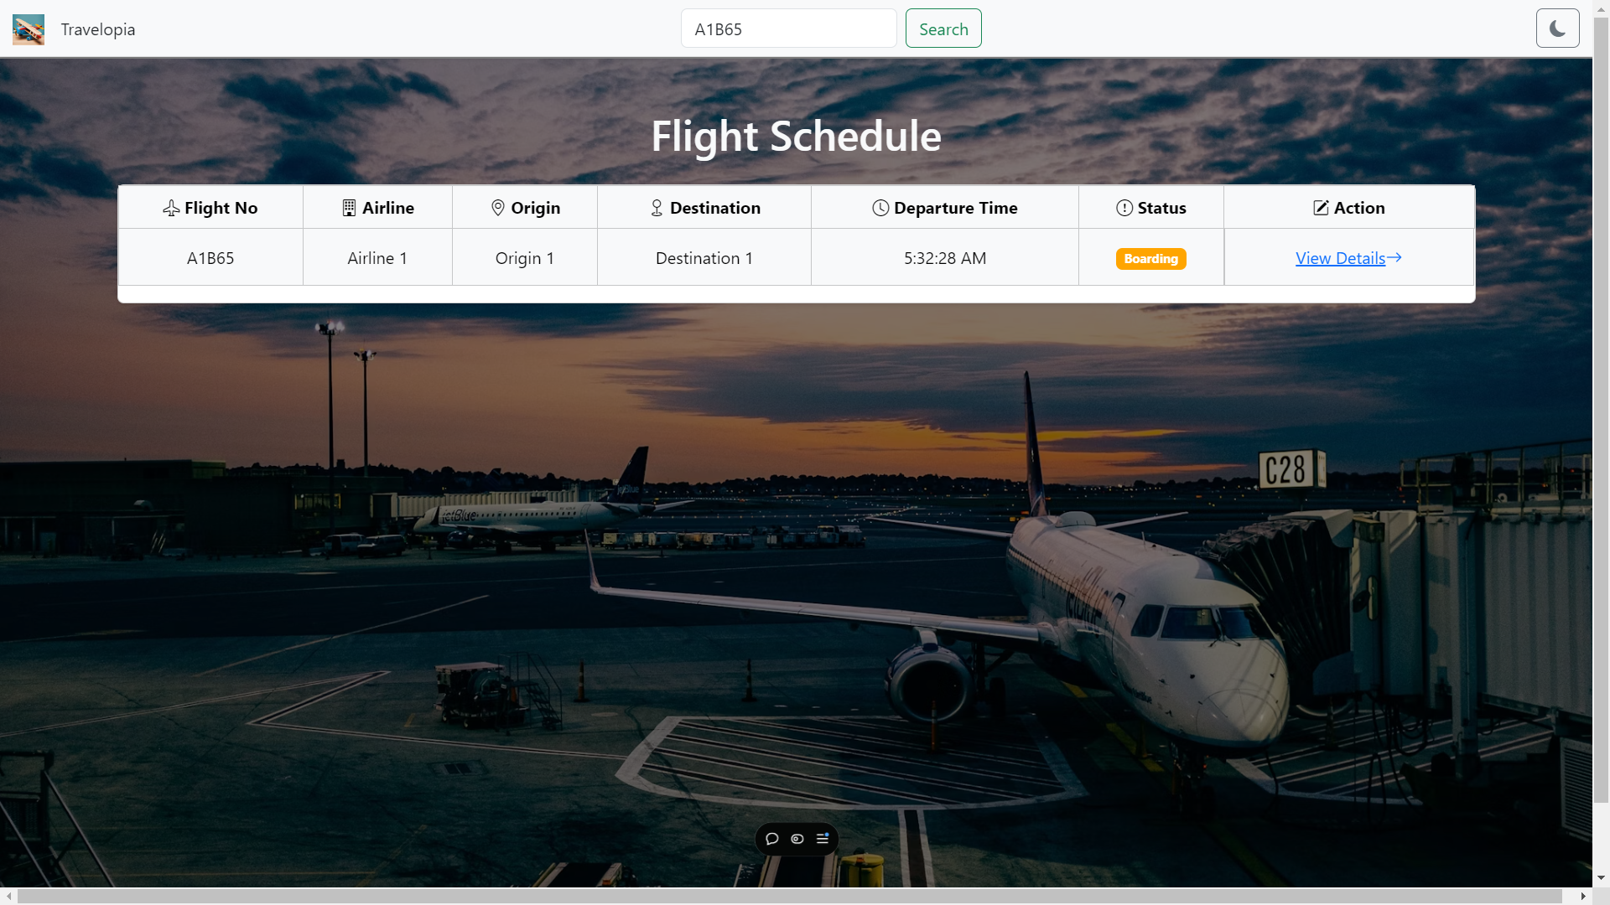1610x905 pixels.
Task: Click the Flight No column header icon
Action: point(171,207)
